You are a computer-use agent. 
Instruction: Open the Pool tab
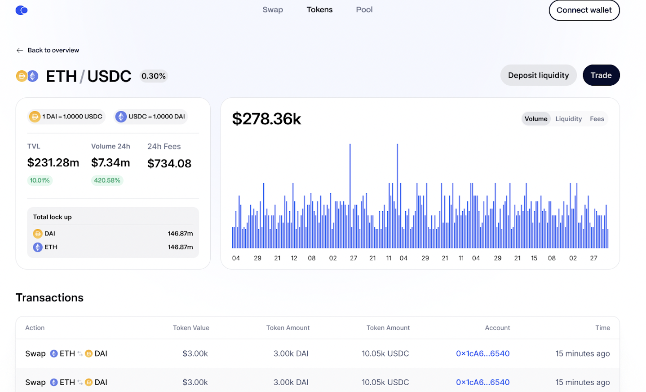364,10
